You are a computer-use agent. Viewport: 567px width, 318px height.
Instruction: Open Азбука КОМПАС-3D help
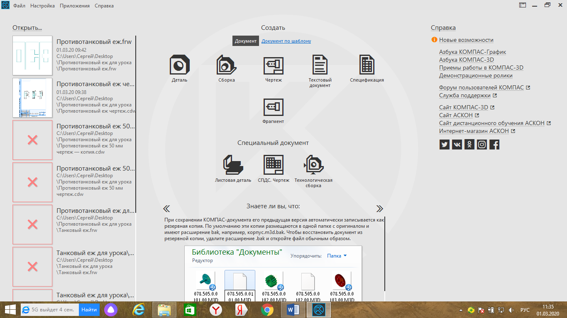pos(467,60)
